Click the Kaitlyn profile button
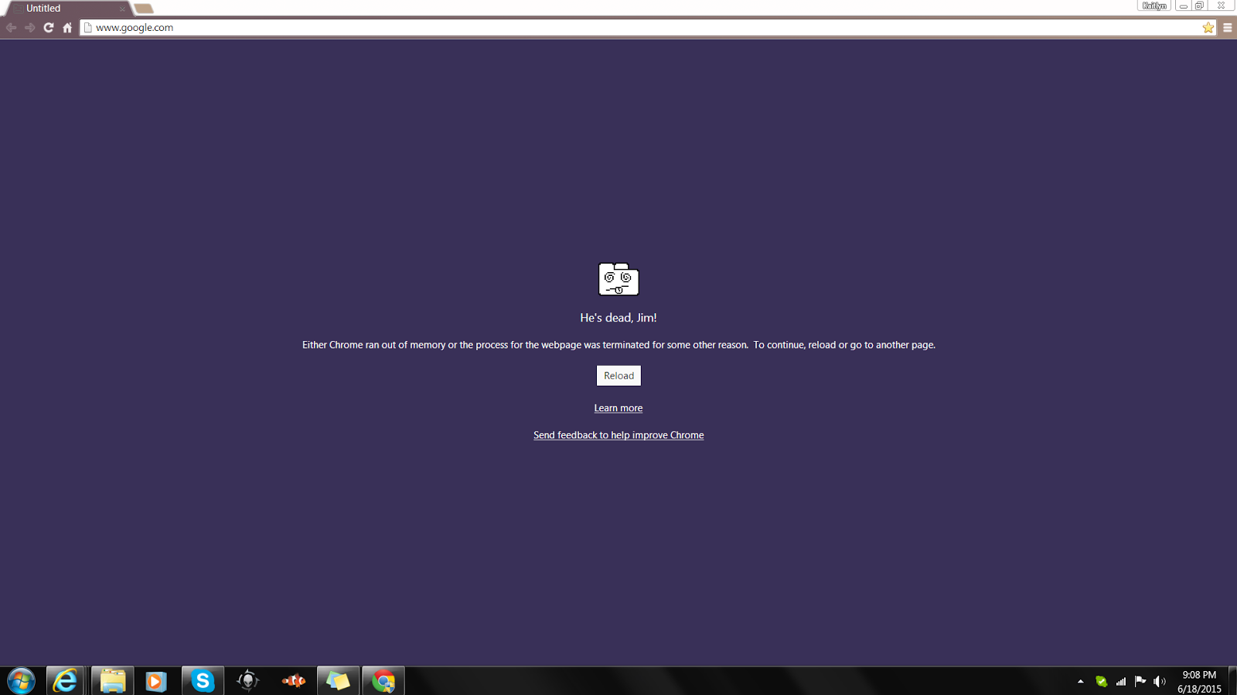Image resolution: width=1237 pixels, height=695 pixels. [1154, 5]
